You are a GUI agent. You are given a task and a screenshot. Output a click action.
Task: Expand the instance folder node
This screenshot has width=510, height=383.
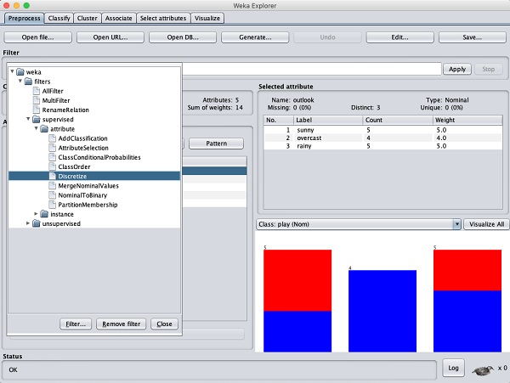coord(37,214)
